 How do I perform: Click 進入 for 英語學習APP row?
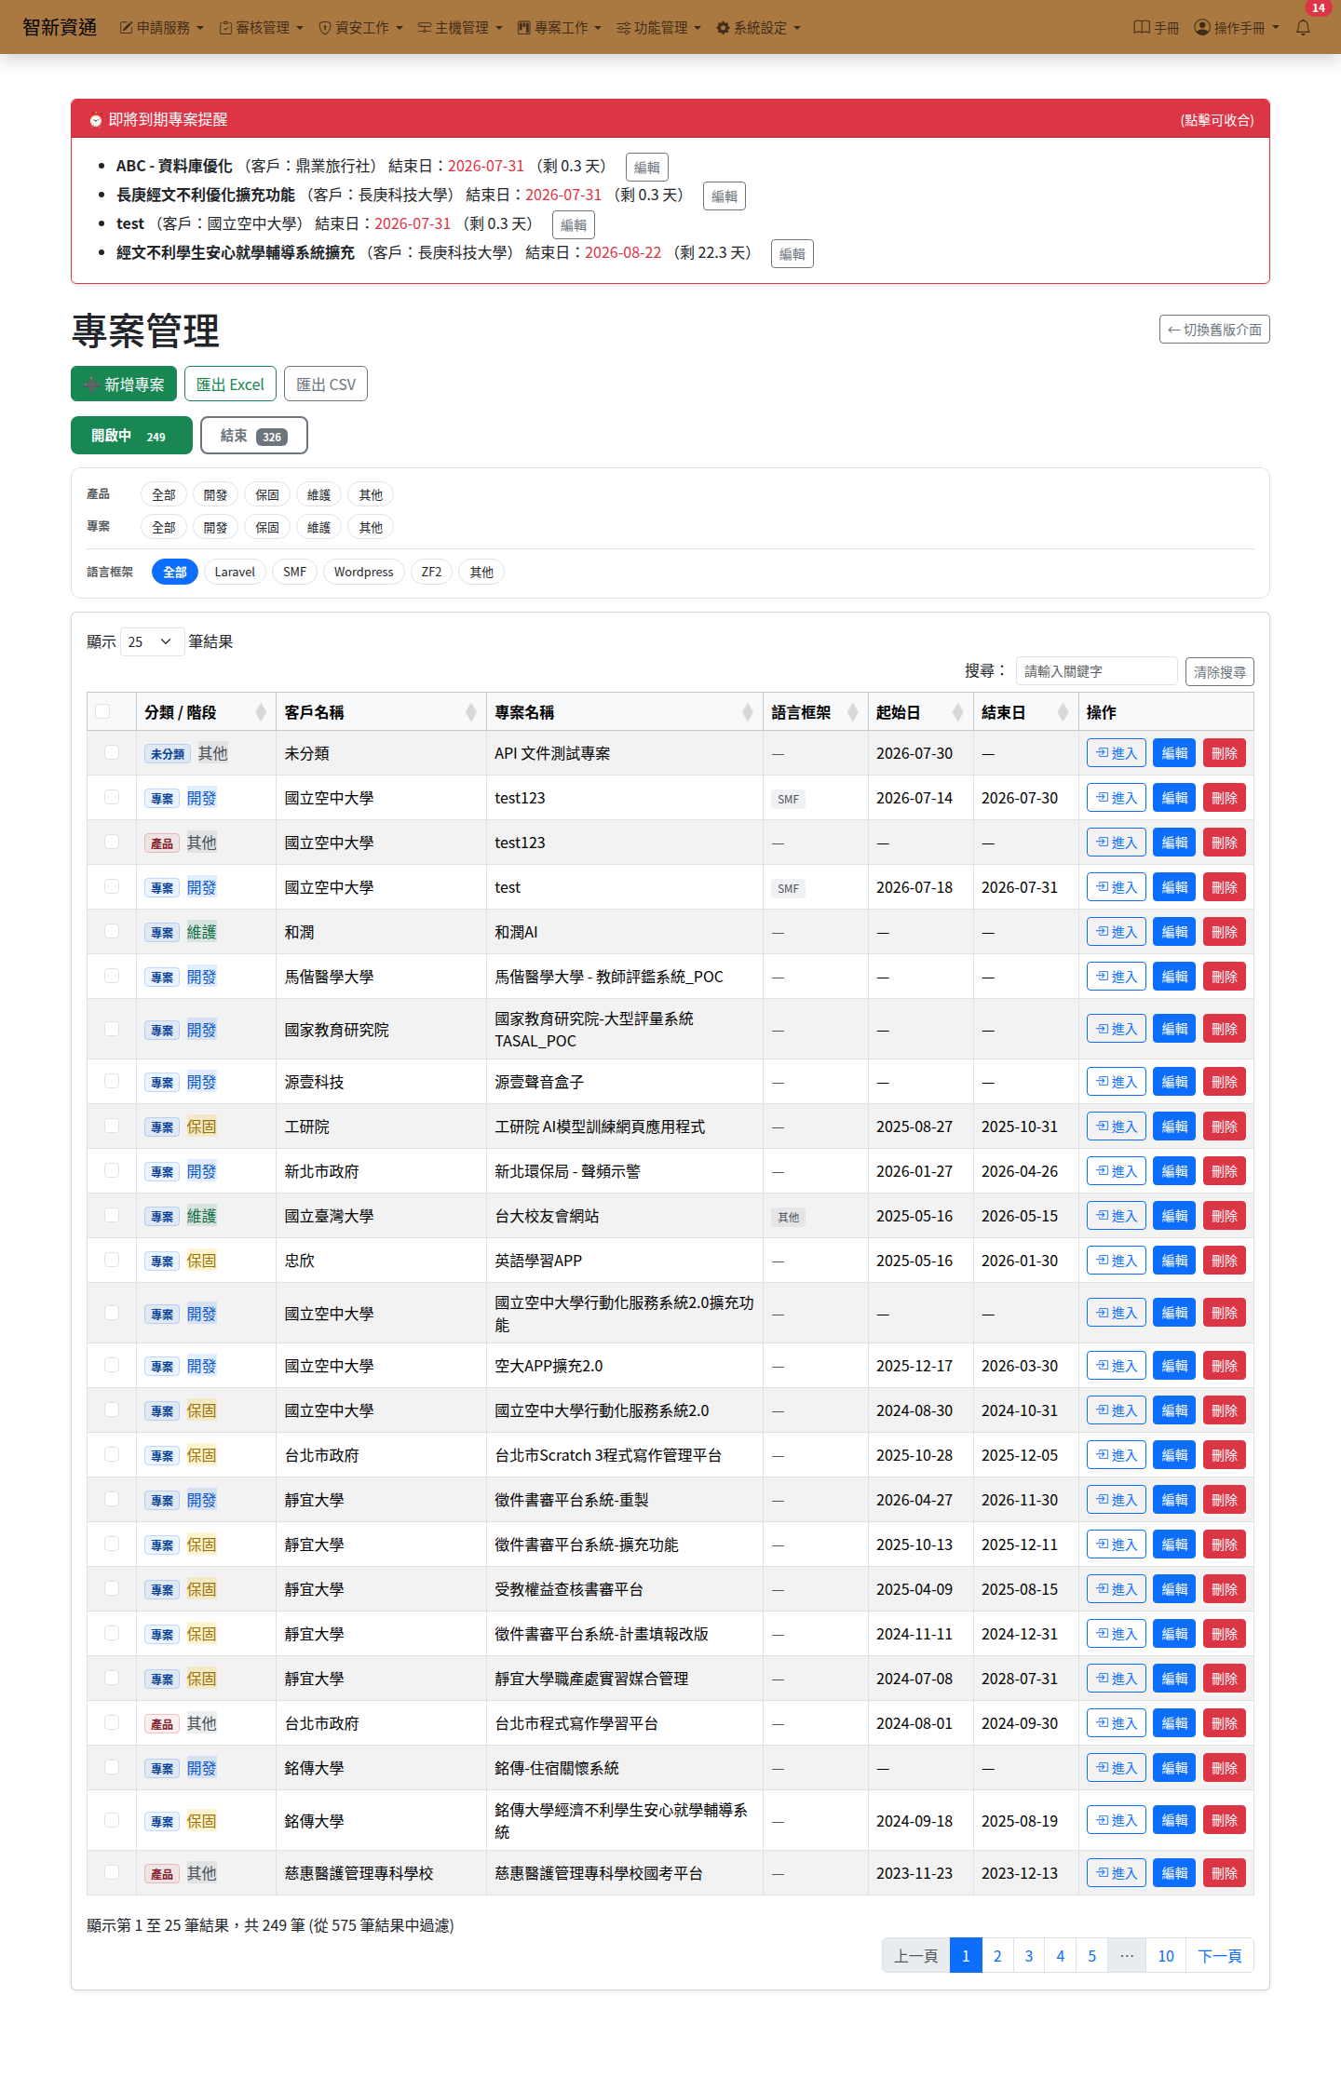tap(1116, 1261)
